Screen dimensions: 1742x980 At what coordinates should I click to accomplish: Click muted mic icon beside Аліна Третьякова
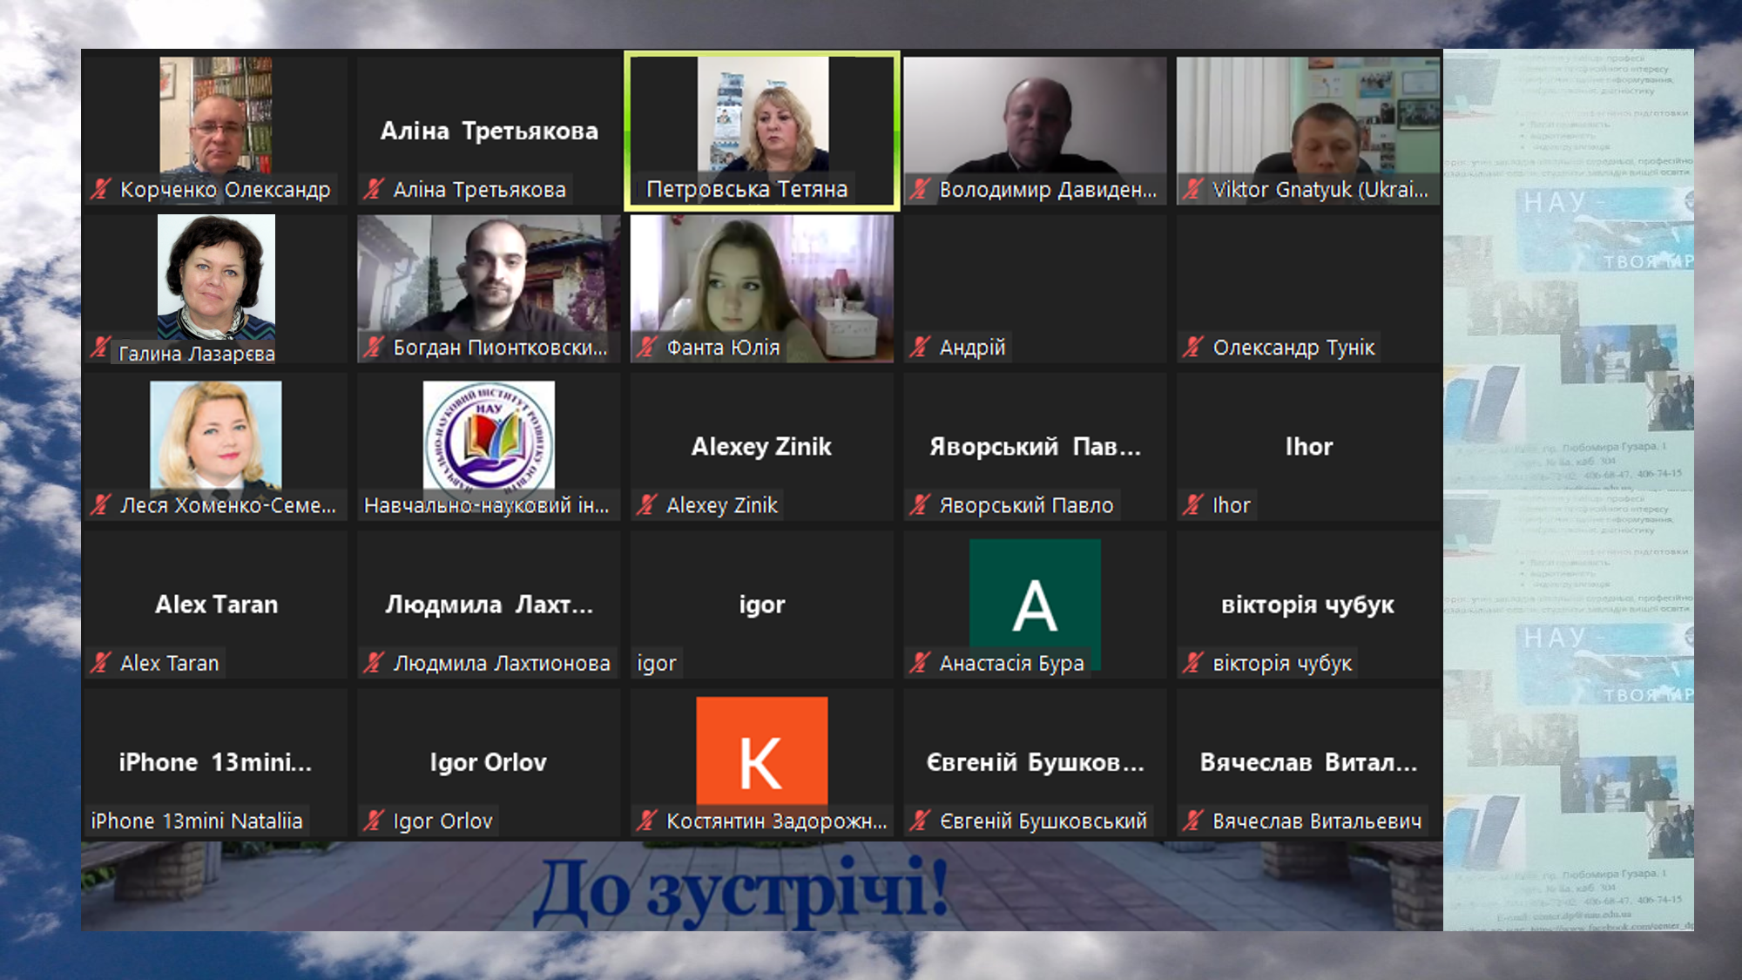coord(374,189)
